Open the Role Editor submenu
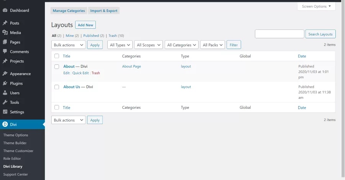 click(x=12, y=159)
